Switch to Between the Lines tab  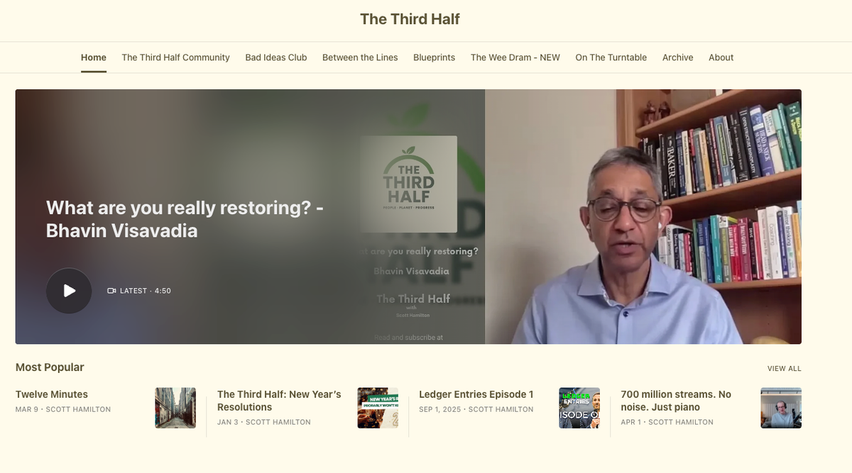tap(360, 57)
